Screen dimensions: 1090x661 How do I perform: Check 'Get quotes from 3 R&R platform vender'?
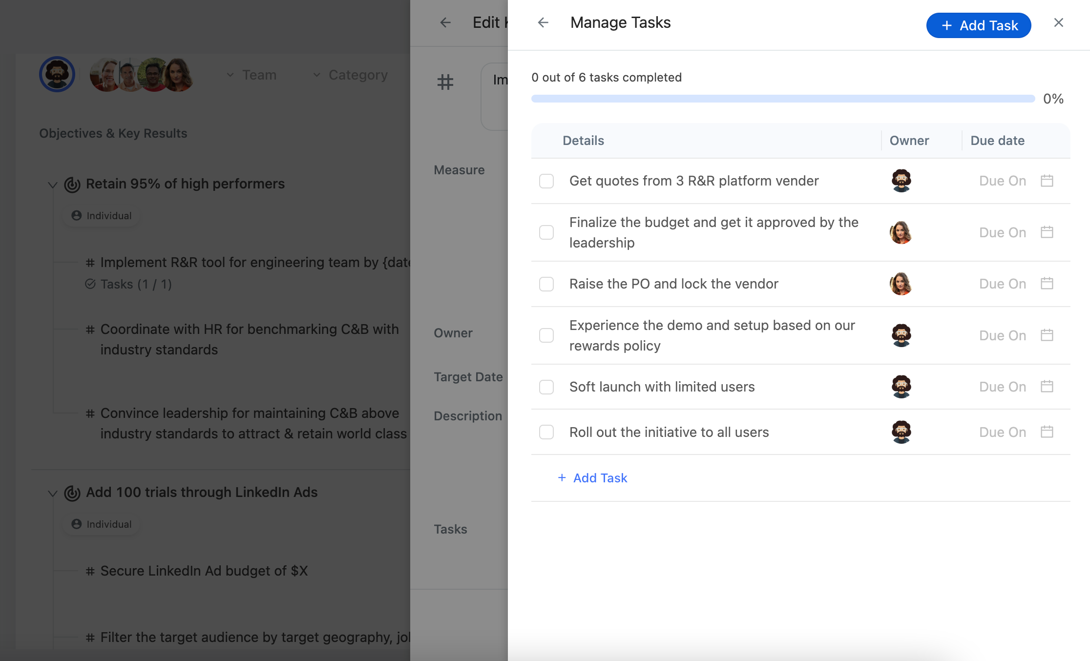[x=546, y=181]
